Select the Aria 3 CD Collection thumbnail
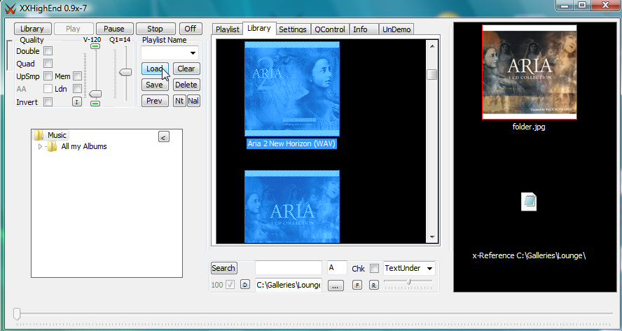Screen dimensions: 622x331 pyautogui.click(x=292, y=206)
